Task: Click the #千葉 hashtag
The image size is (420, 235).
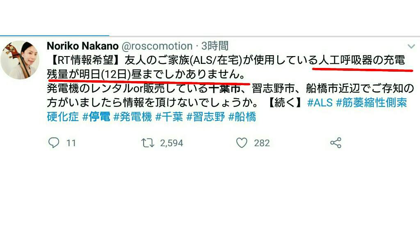Action: [169, 117]
